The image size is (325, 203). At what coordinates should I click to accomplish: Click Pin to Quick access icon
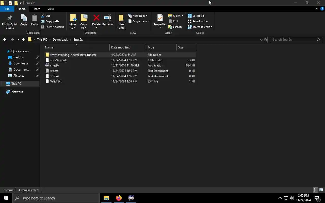10,18
